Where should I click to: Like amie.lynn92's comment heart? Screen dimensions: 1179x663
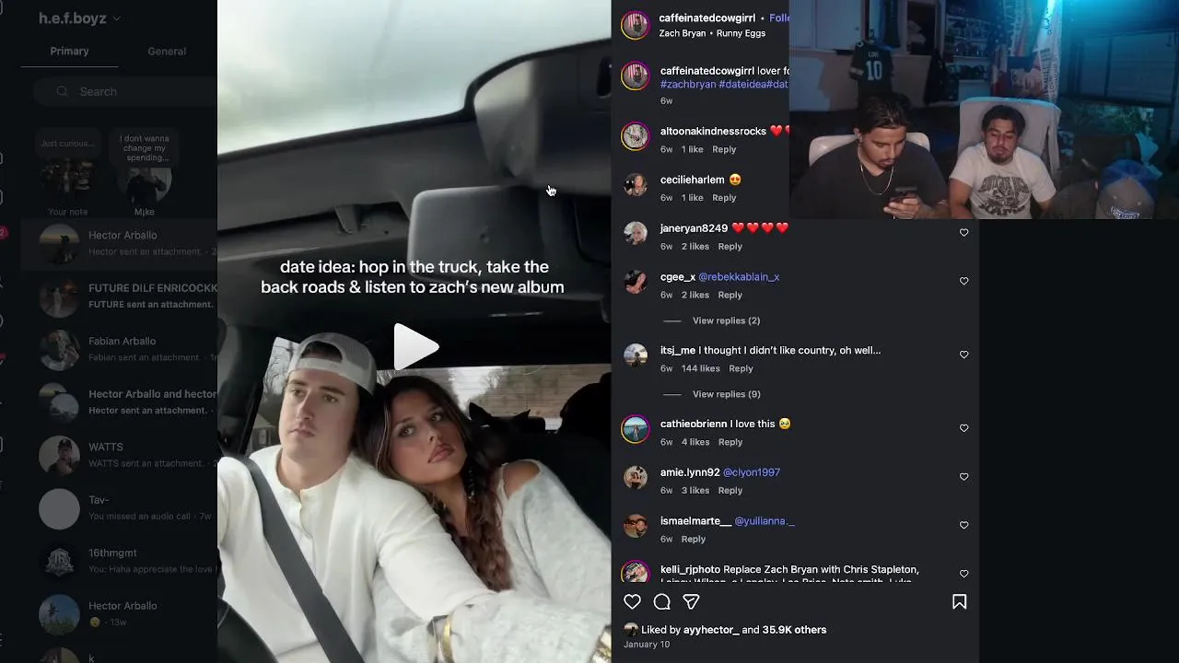[x=964, y=477]
